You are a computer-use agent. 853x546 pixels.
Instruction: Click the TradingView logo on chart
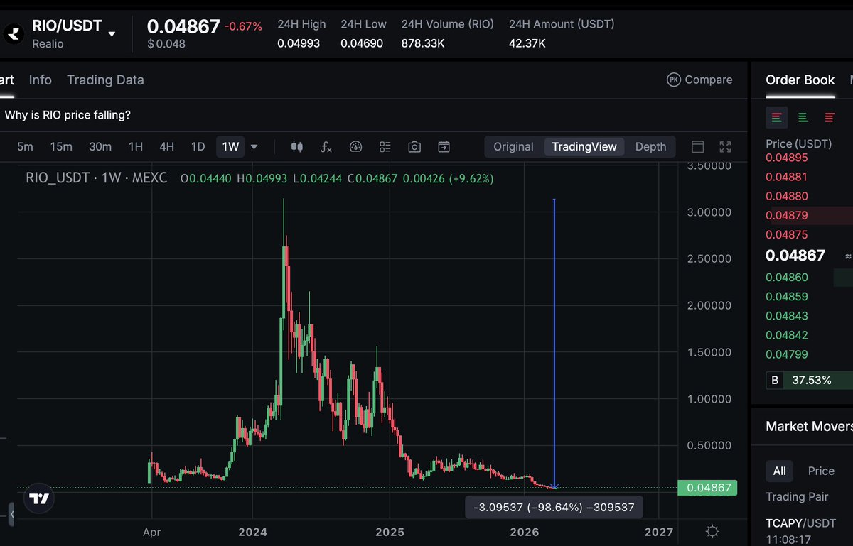[41, 498]
